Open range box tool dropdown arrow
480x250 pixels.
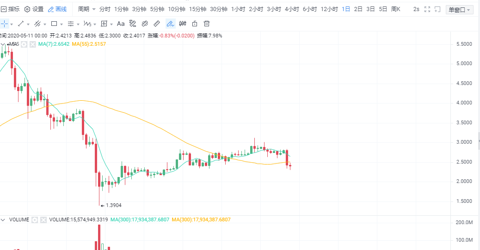coord(111,24)
